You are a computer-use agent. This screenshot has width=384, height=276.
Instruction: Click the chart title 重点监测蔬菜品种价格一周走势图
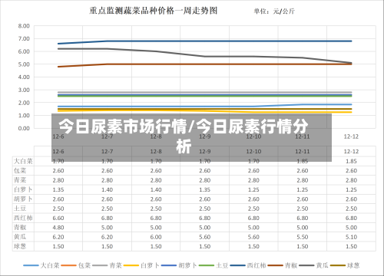coord(154,11)
